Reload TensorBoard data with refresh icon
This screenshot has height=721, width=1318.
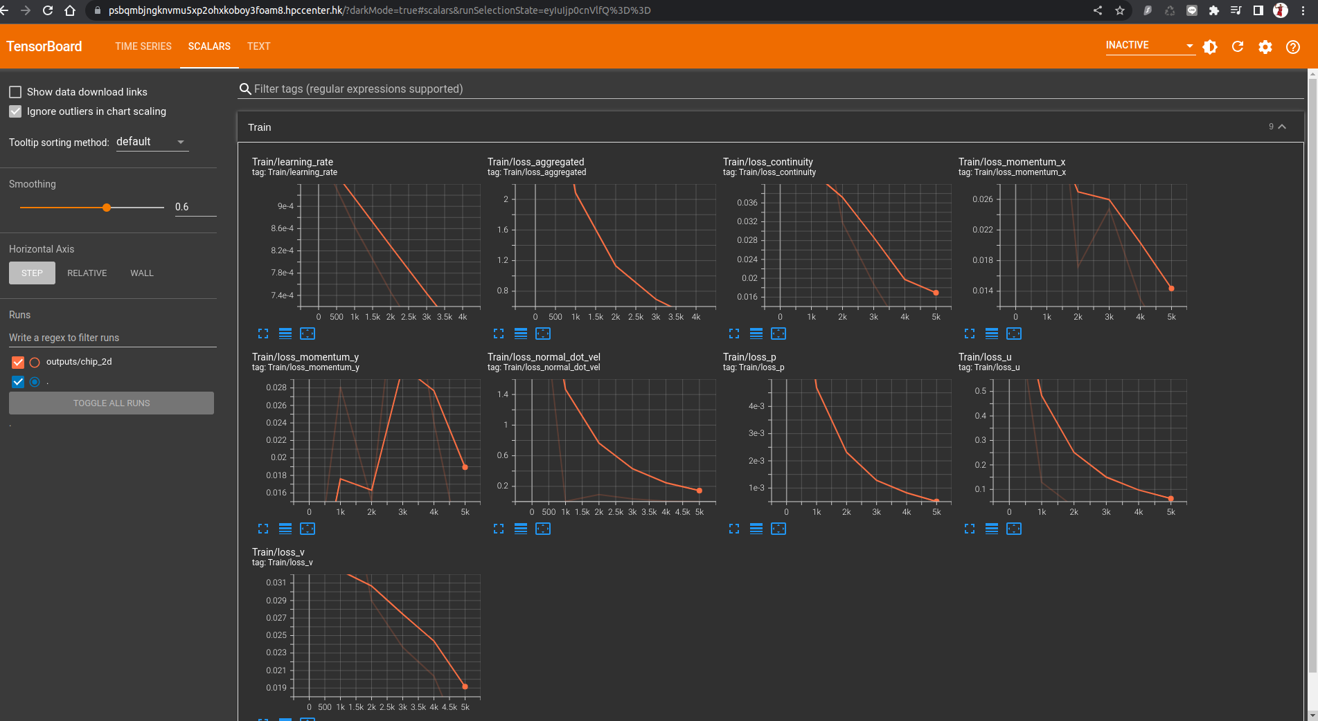coord(1238,47)
